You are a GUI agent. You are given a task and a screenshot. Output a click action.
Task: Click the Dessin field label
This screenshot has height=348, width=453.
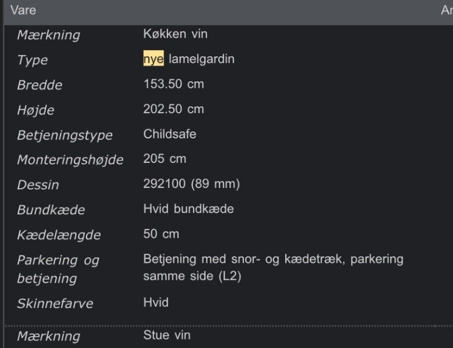pyautogui.click(x=38, y=185)
